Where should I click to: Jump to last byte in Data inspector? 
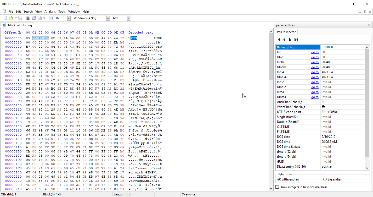coord(296,40)
